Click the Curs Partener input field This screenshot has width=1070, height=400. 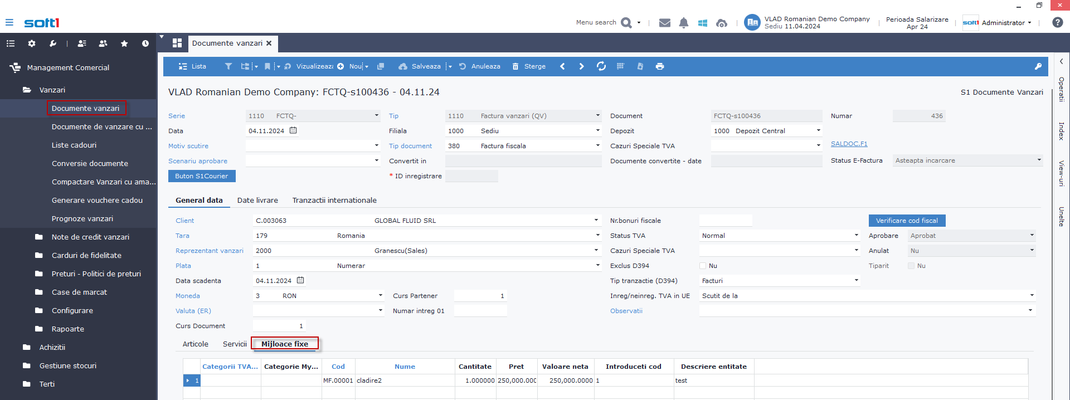(480, 296)
